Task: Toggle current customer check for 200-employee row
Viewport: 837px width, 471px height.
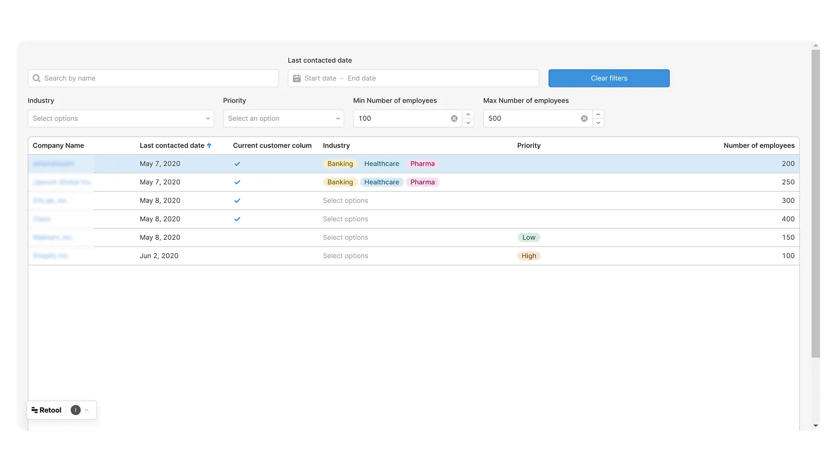Action: pyautogui.click(x=237, y=164)
